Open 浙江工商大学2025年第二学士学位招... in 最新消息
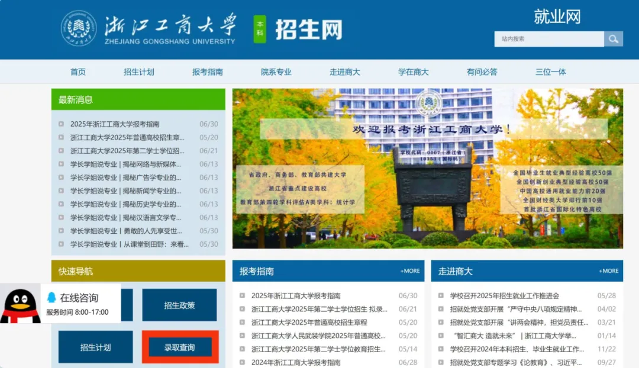The image size is (639, 368). click(x=127, y=151)
